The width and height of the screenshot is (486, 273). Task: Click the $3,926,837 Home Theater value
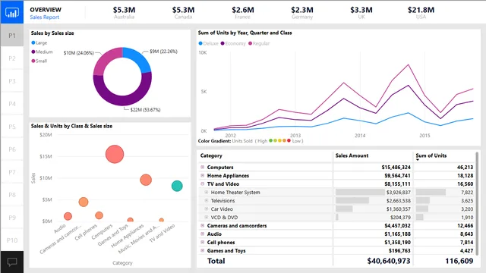tap(398, 192)
